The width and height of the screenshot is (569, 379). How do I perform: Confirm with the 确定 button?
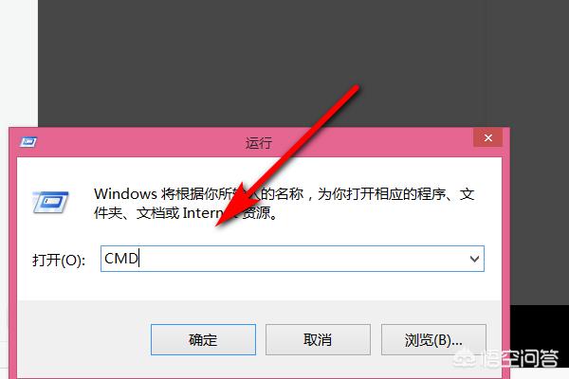pyautogui.click(x=203, y=340)
